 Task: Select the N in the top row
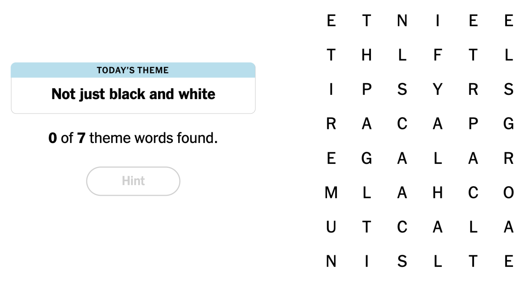coord(402,21)
